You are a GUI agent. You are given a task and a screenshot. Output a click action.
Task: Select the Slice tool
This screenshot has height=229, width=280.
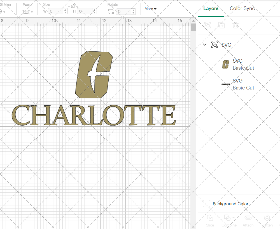point(210,218)
